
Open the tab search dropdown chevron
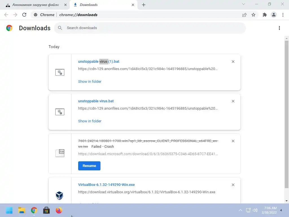[244, 4]
